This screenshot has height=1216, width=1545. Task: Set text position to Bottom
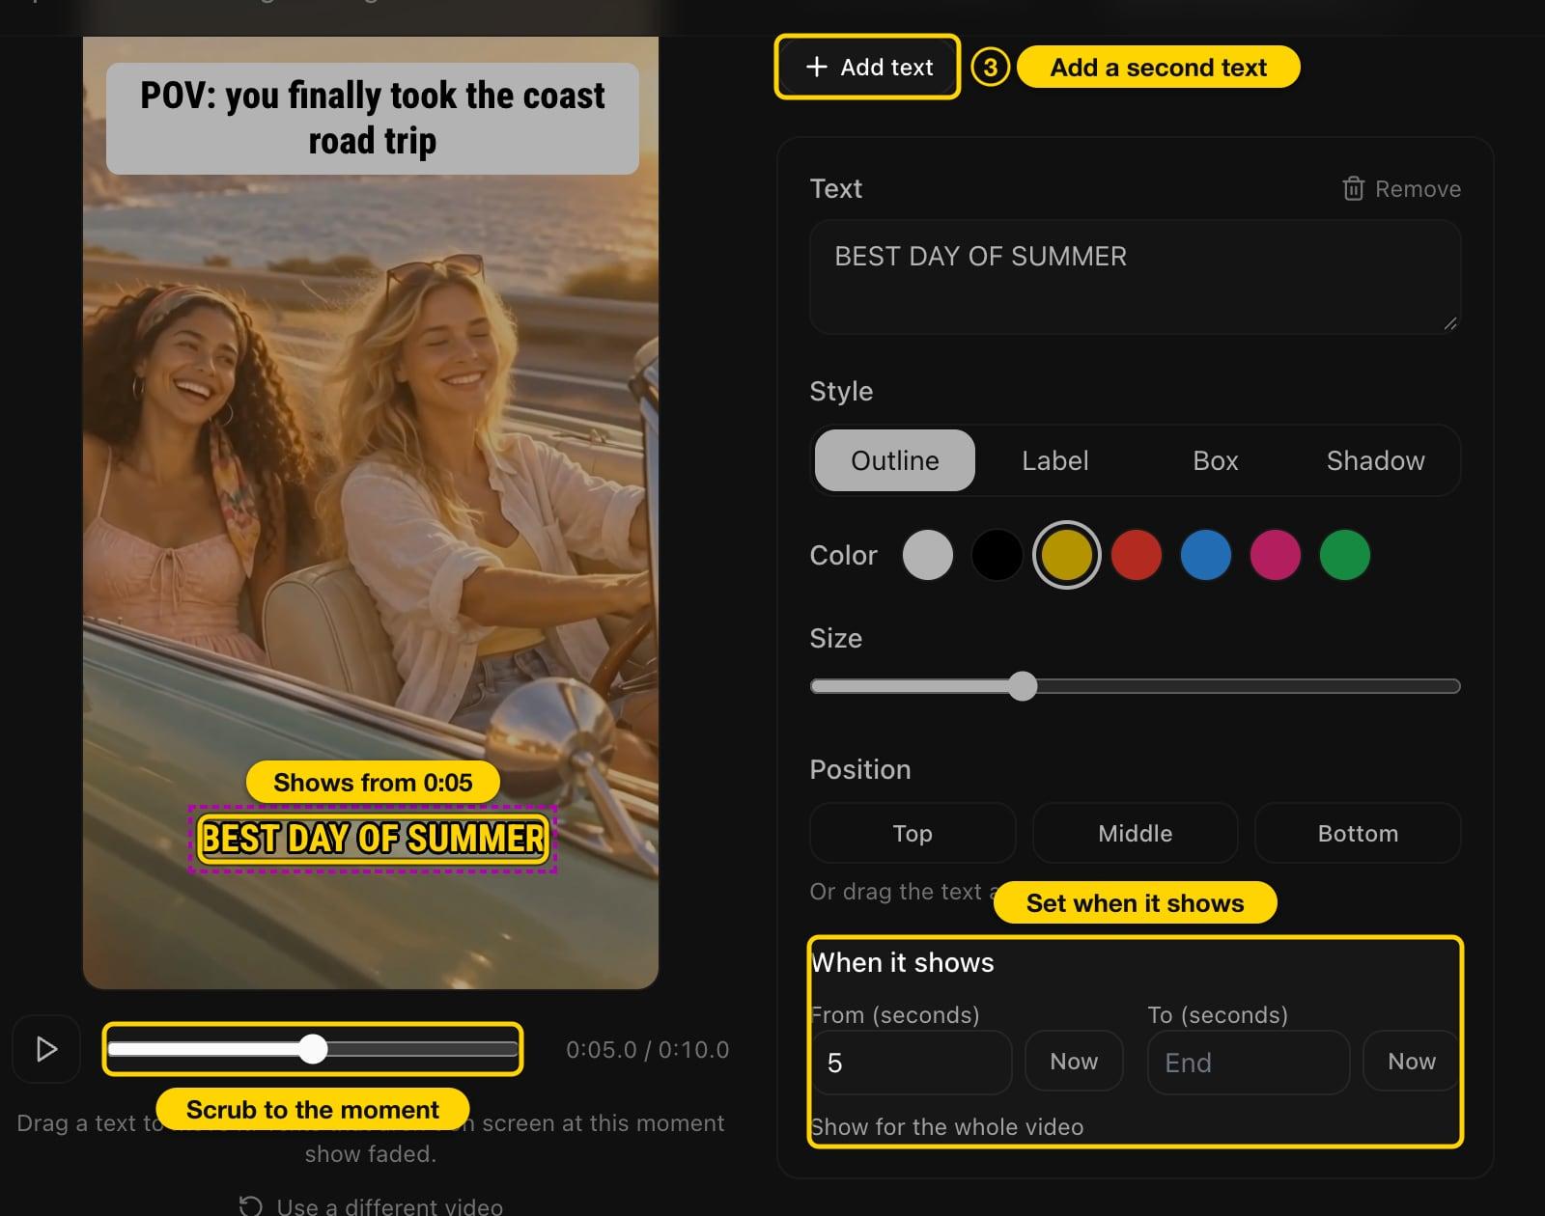point(1358,833)
